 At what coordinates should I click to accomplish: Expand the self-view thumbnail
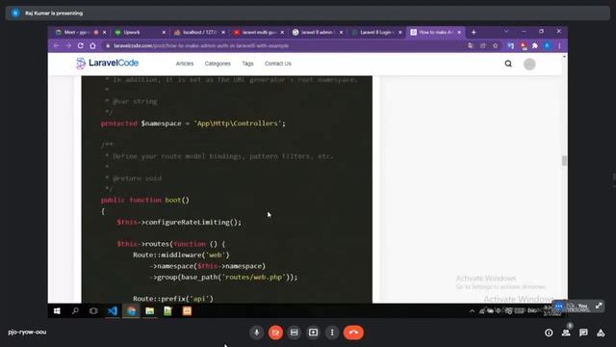[x=599, y=306]
